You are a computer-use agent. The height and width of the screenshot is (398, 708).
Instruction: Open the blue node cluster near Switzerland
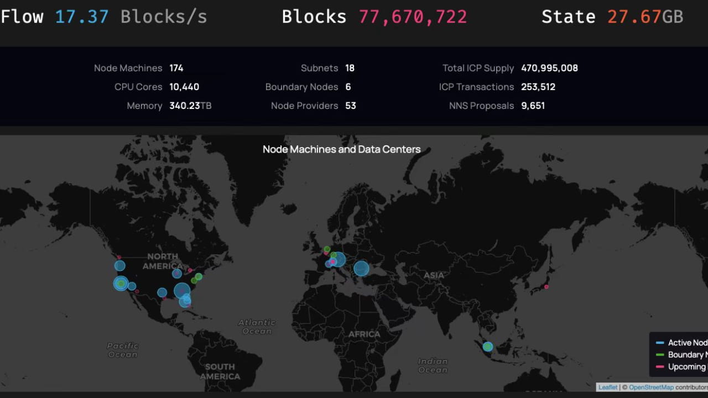(340, 259)
